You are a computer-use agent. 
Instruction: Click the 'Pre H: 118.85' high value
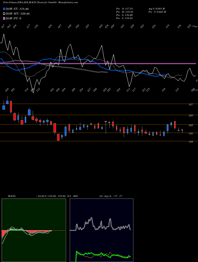coord(124,12)
